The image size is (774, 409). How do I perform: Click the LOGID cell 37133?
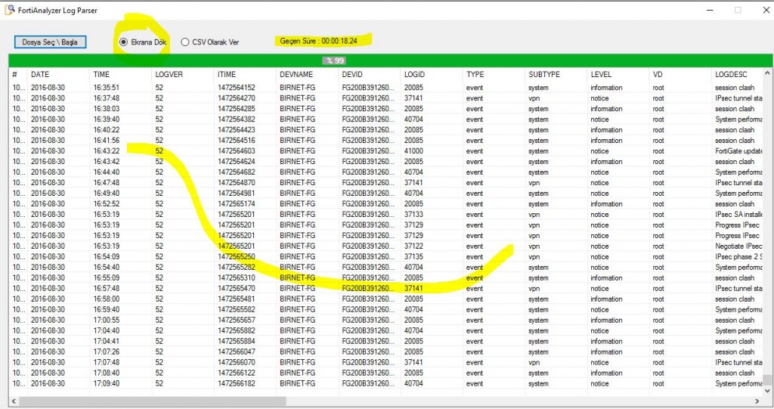pyautogui.click(x=413, y=215)
